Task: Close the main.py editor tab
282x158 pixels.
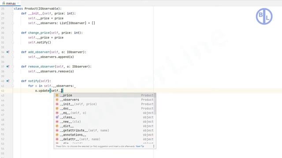Action: pos(18,3)
